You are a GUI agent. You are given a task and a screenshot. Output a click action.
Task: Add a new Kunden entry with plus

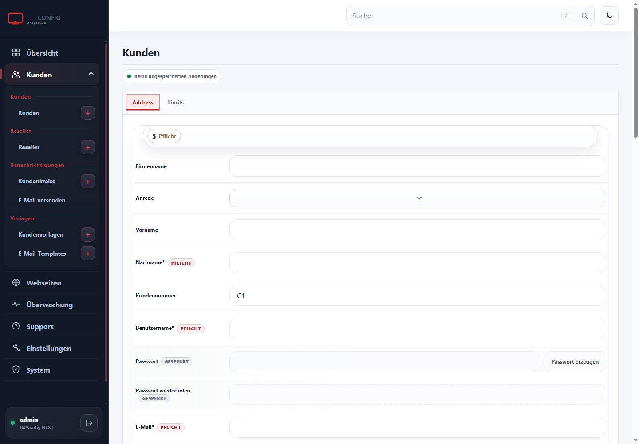[88, 113]
